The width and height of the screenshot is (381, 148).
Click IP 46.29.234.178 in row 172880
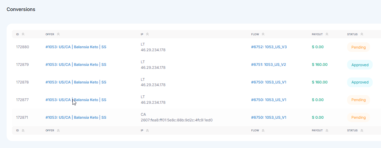[x=153, y=50]
